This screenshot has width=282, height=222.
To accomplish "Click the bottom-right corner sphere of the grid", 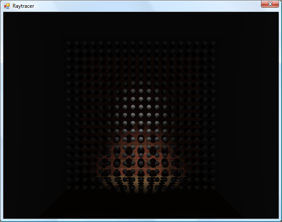I will coord(213,188).
